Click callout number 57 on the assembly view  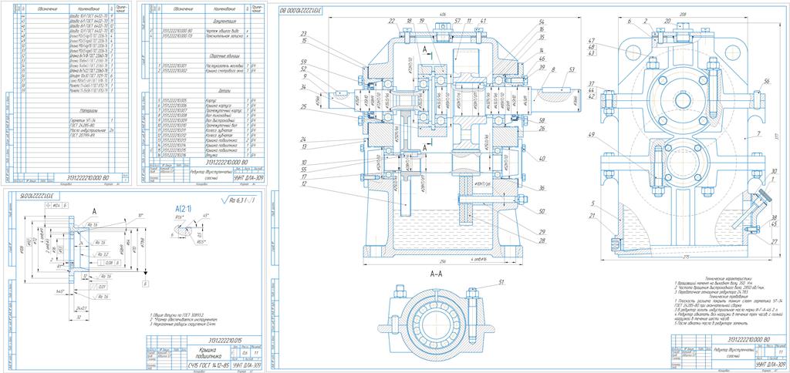tap(457, 21)
